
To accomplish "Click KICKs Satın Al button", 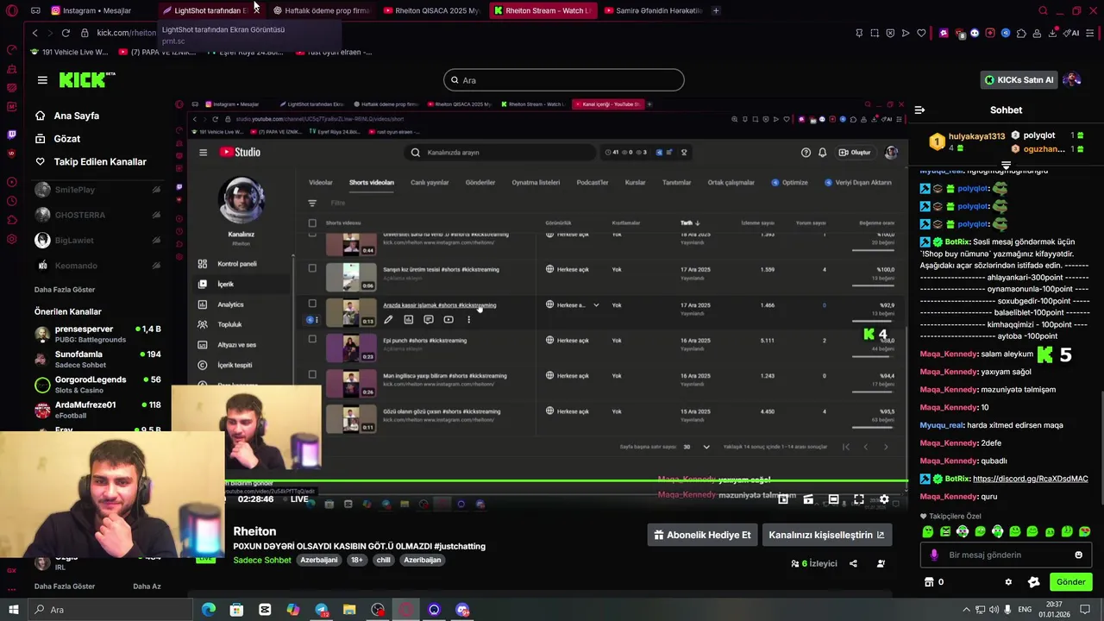I will [1019, 79].
